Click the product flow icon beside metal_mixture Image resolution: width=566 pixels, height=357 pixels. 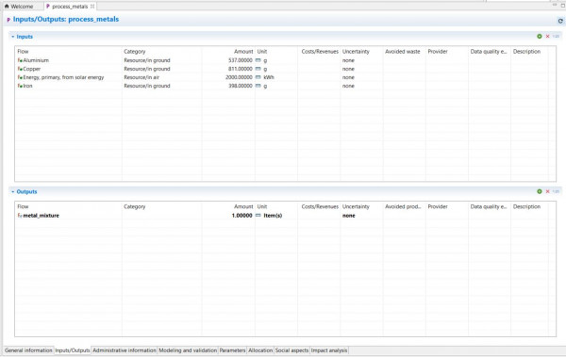pos(20,216)
